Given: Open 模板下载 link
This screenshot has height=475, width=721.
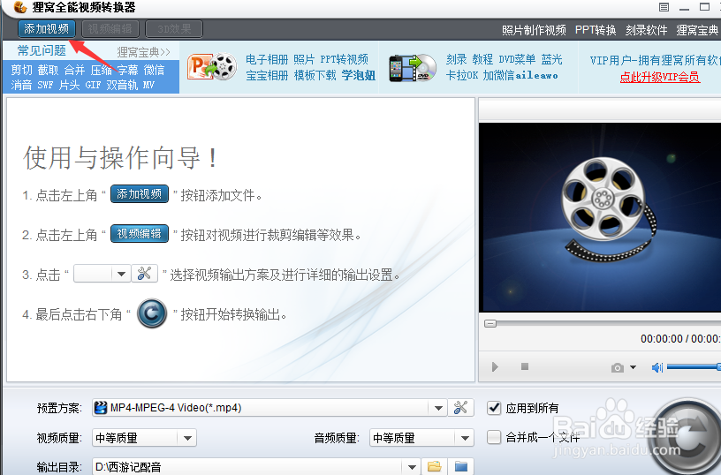Looking at the screenshot, I should pyautogui.click(x=315, y=75).
